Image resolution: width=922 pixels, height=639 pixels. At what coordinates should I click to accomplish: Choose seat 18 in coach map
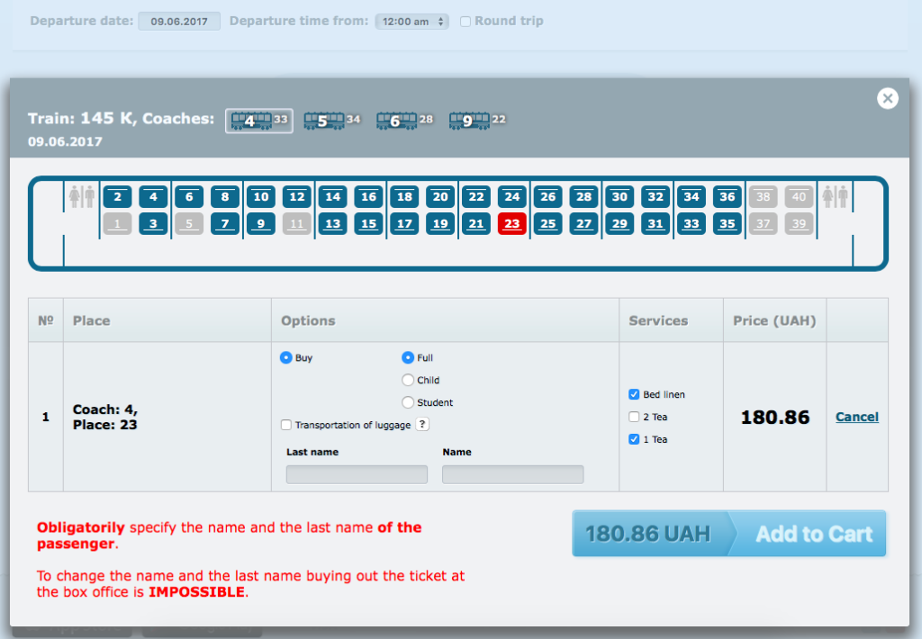point(404,197)
